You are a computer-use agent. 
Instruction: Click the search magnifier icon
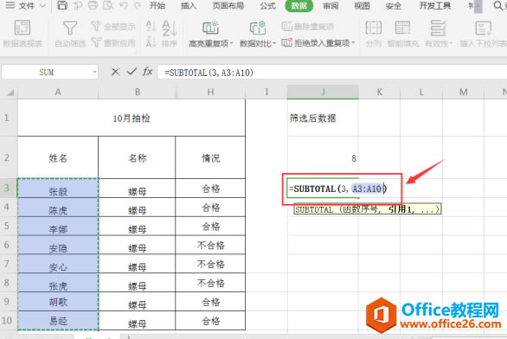pos(498,6)
